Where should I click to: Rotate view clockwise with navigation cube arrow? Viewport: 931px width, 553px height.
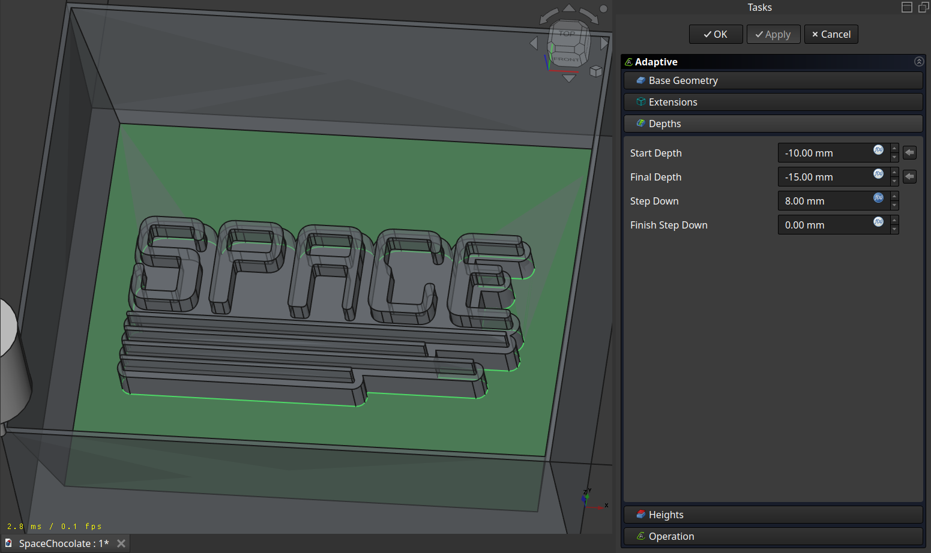(589, 16)
